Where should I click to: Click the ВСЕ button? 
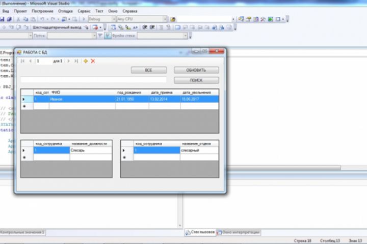(x=149, y=70)
